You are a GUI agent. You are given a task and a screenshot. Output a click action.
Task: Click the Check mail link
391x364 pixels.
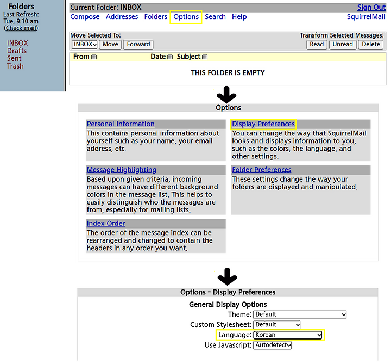pyautogui.click(x=21, y=28)
